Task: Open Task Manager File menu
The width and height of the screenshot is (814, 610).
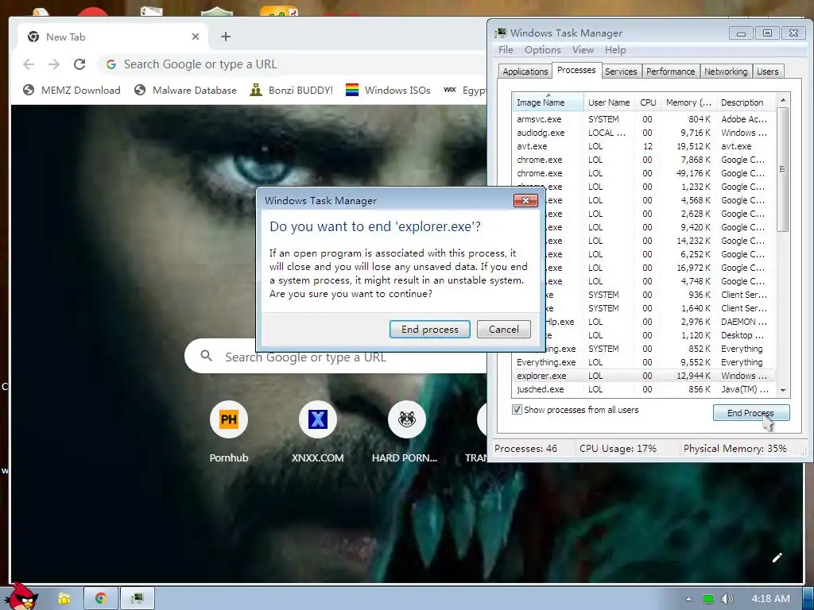Action: coord(506,50)
